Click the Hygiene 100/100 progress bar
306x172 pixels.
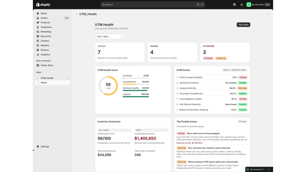[136, 97]
